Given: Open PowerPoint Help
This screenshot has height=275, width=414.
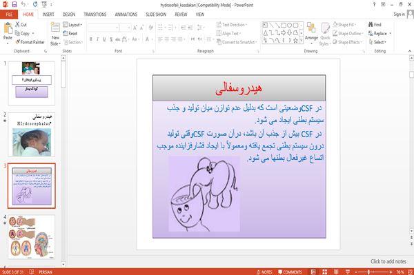Looking at the screenshot, I should point(374,5).
